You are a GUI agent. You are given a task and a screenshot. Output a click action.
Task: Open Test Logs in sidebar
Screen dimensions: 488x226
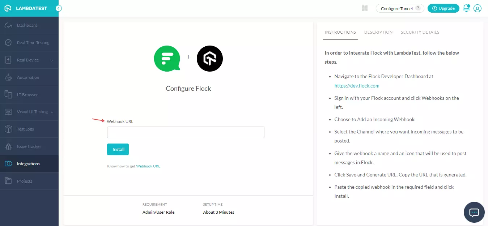(25, 129)
